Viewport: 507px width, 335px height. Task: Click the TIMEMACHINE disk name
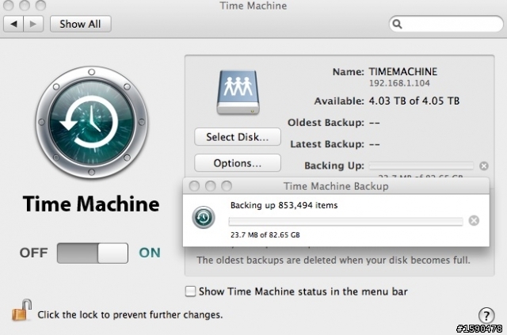(x=403, y=71)
